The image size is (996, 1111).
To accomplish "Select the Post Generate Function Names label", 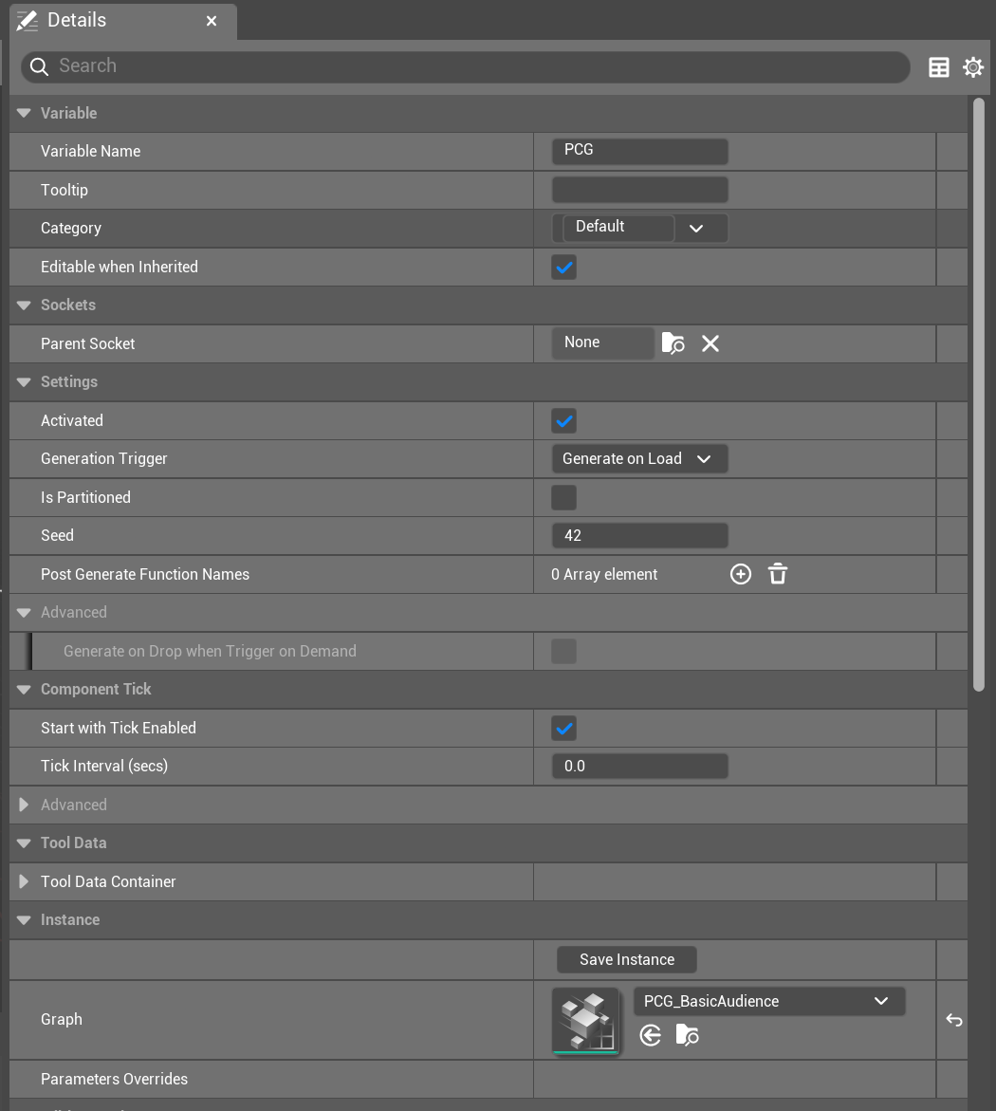I will point(145,575).
